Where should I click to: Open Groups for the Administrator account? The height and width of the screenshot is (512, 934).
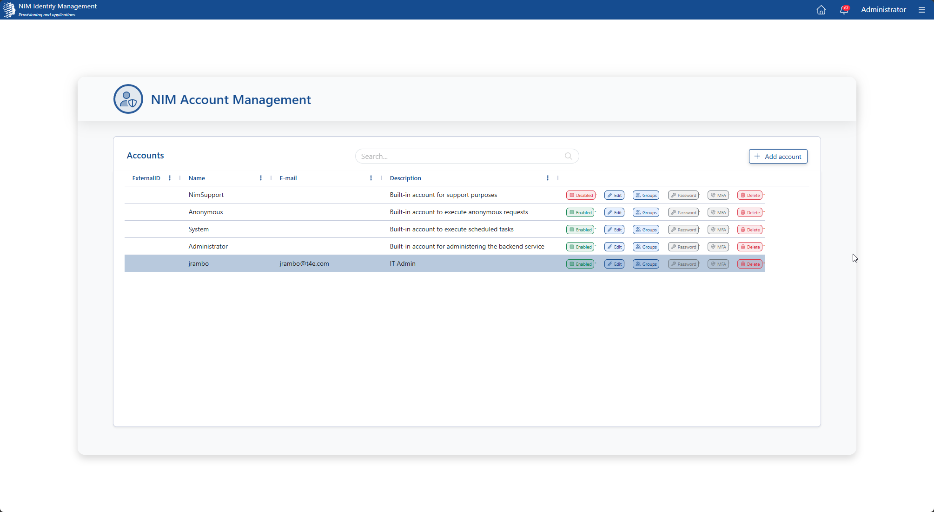[x=646, y=247]
